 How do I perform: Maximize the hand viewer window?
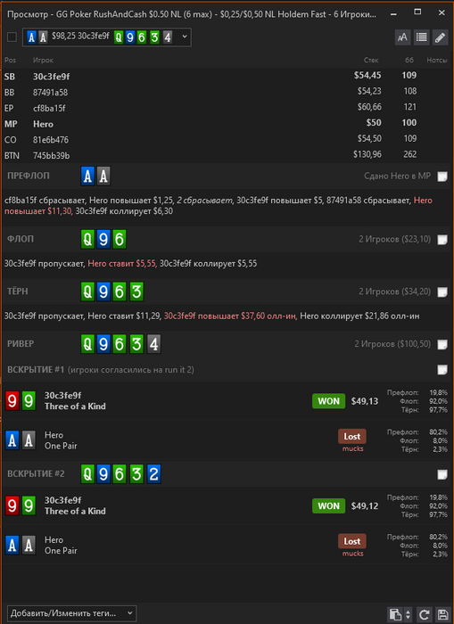417,12
